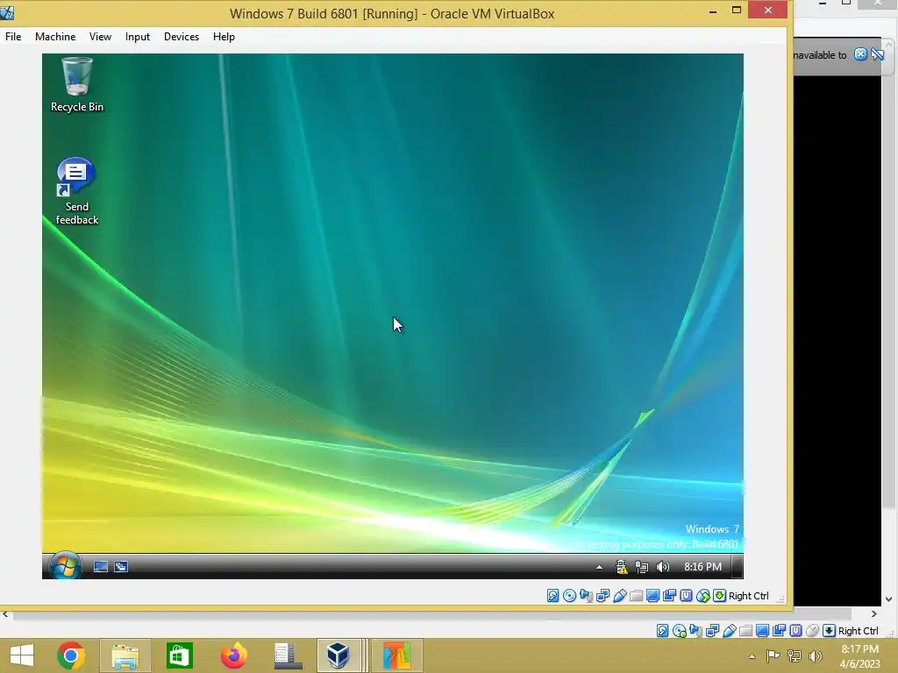Click mouse integration icon in background VM status bar
This screenshot has width=898, height=673.
[812, 631]
